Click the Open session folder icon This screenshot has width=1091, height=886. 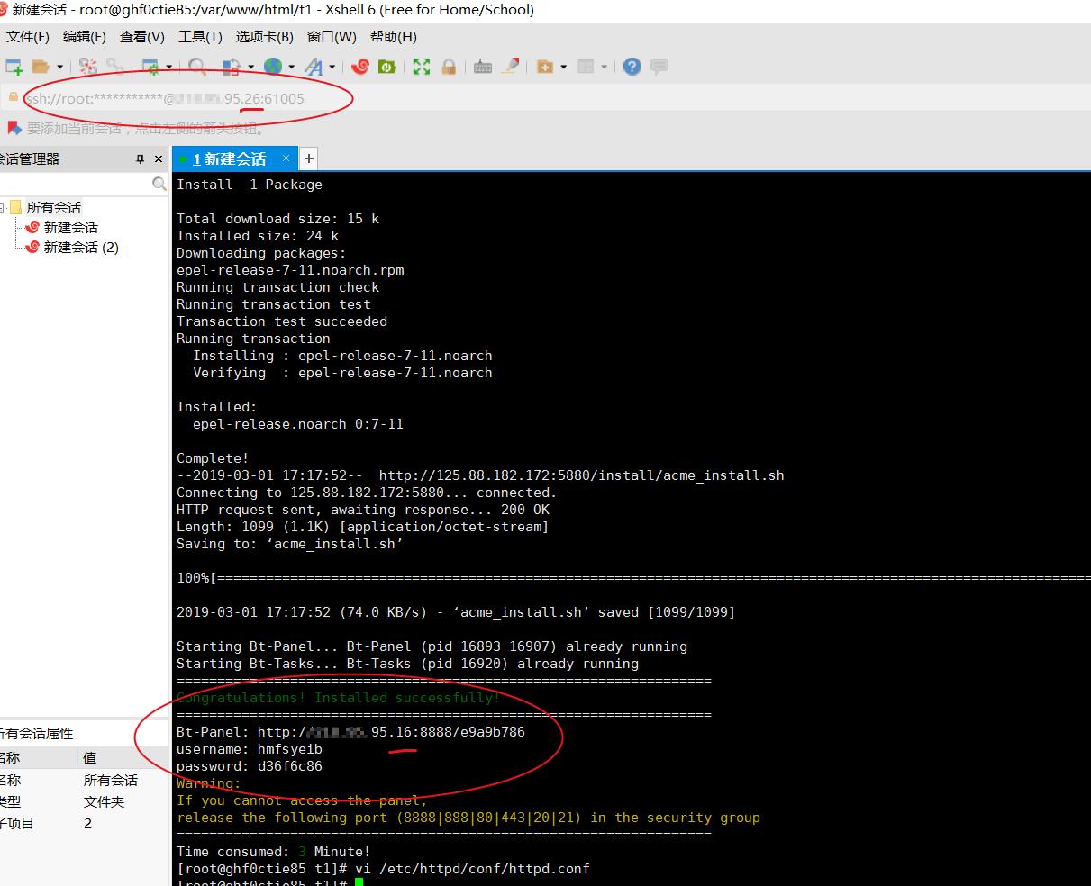tap(41, 67)
